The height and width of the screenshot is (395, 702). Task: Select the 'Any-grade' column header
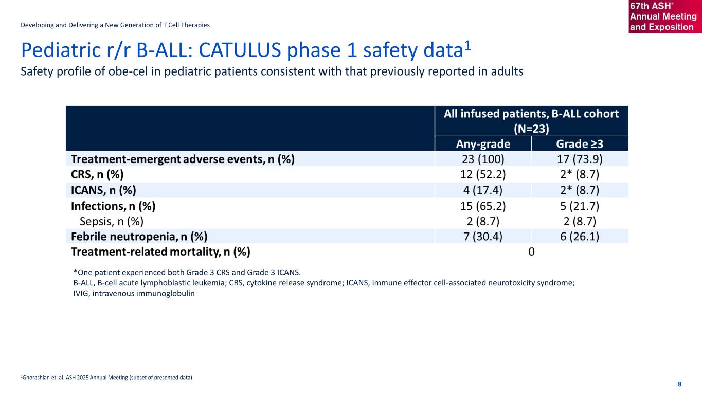[483, 143]
